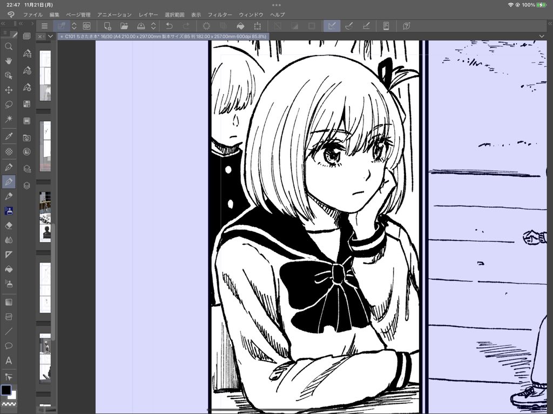Select the Auto Select magic wand tool
553x414 pixels.
9,119
